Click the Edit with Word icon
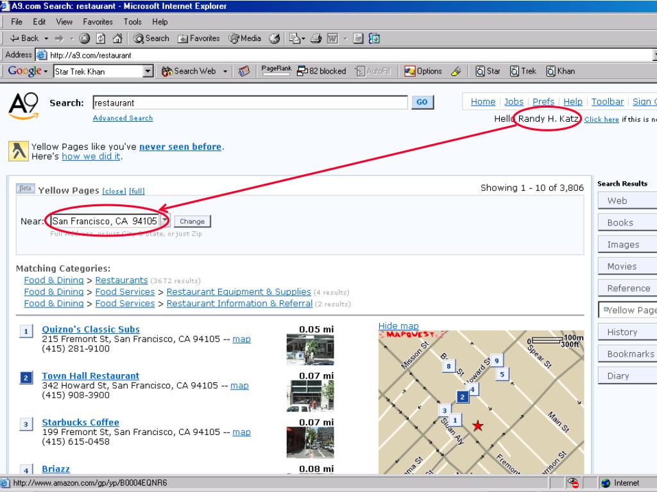This screenshot has width=657, height=492. click(x=333, y=38)
